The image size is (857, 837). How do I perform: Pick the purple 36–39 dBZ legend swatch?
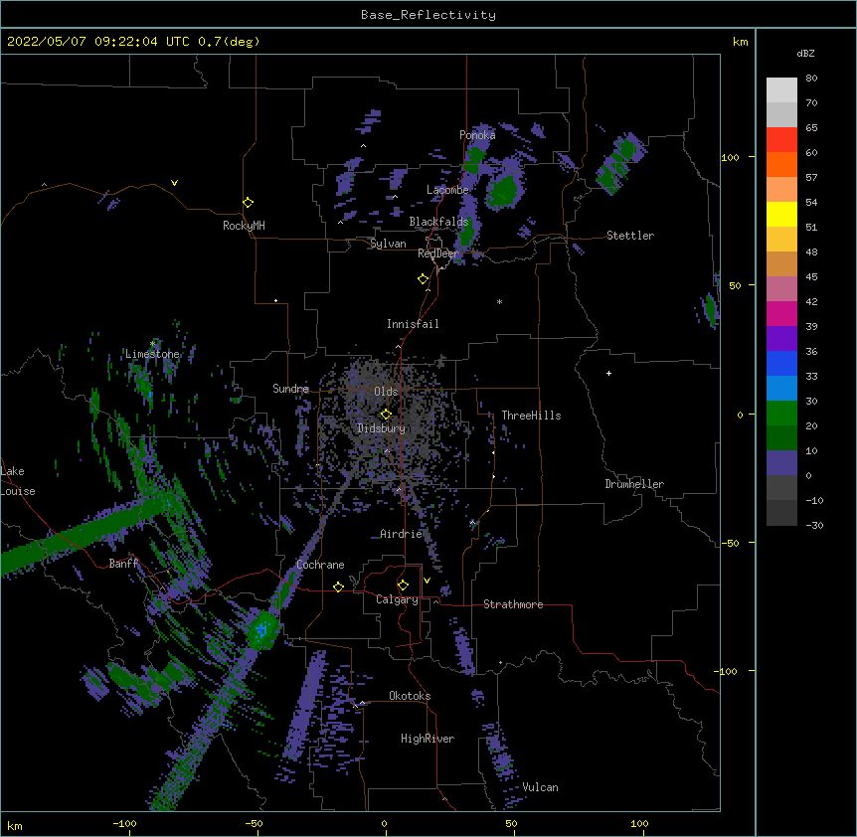tap(781, 339)
